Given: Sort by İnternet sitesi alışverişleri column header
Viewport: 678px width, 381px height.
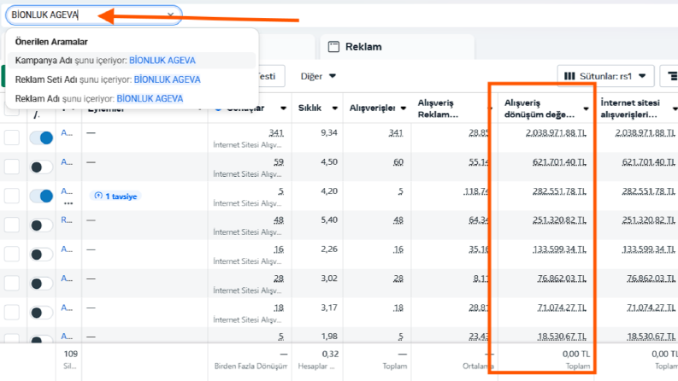Looking at the screenshot, I should pyautogui.click(x=630, y=108).
